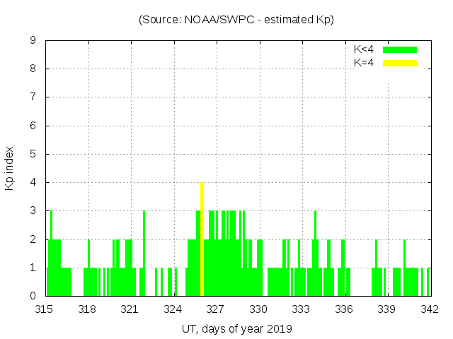Viewport: 453px width, 339px height.
Task: Click the y-axis tick label 4
Action: pyautogui.click(x=33, y=183)
